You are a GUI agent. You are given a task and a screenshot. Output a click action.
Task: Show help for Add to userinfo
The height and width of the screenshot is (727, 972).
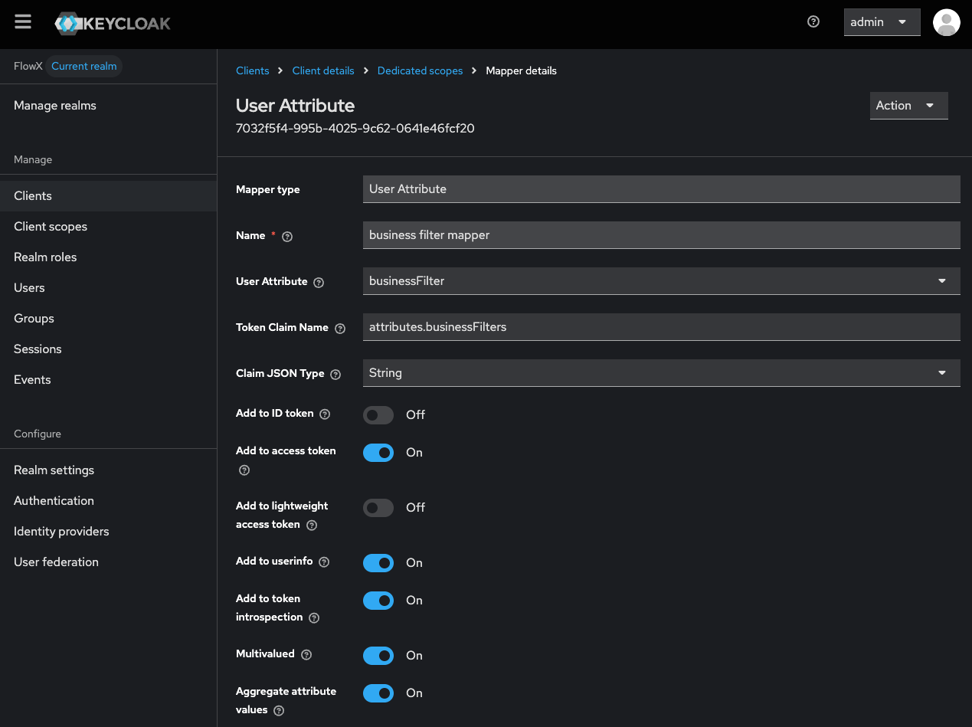click(x=324, y=562)
